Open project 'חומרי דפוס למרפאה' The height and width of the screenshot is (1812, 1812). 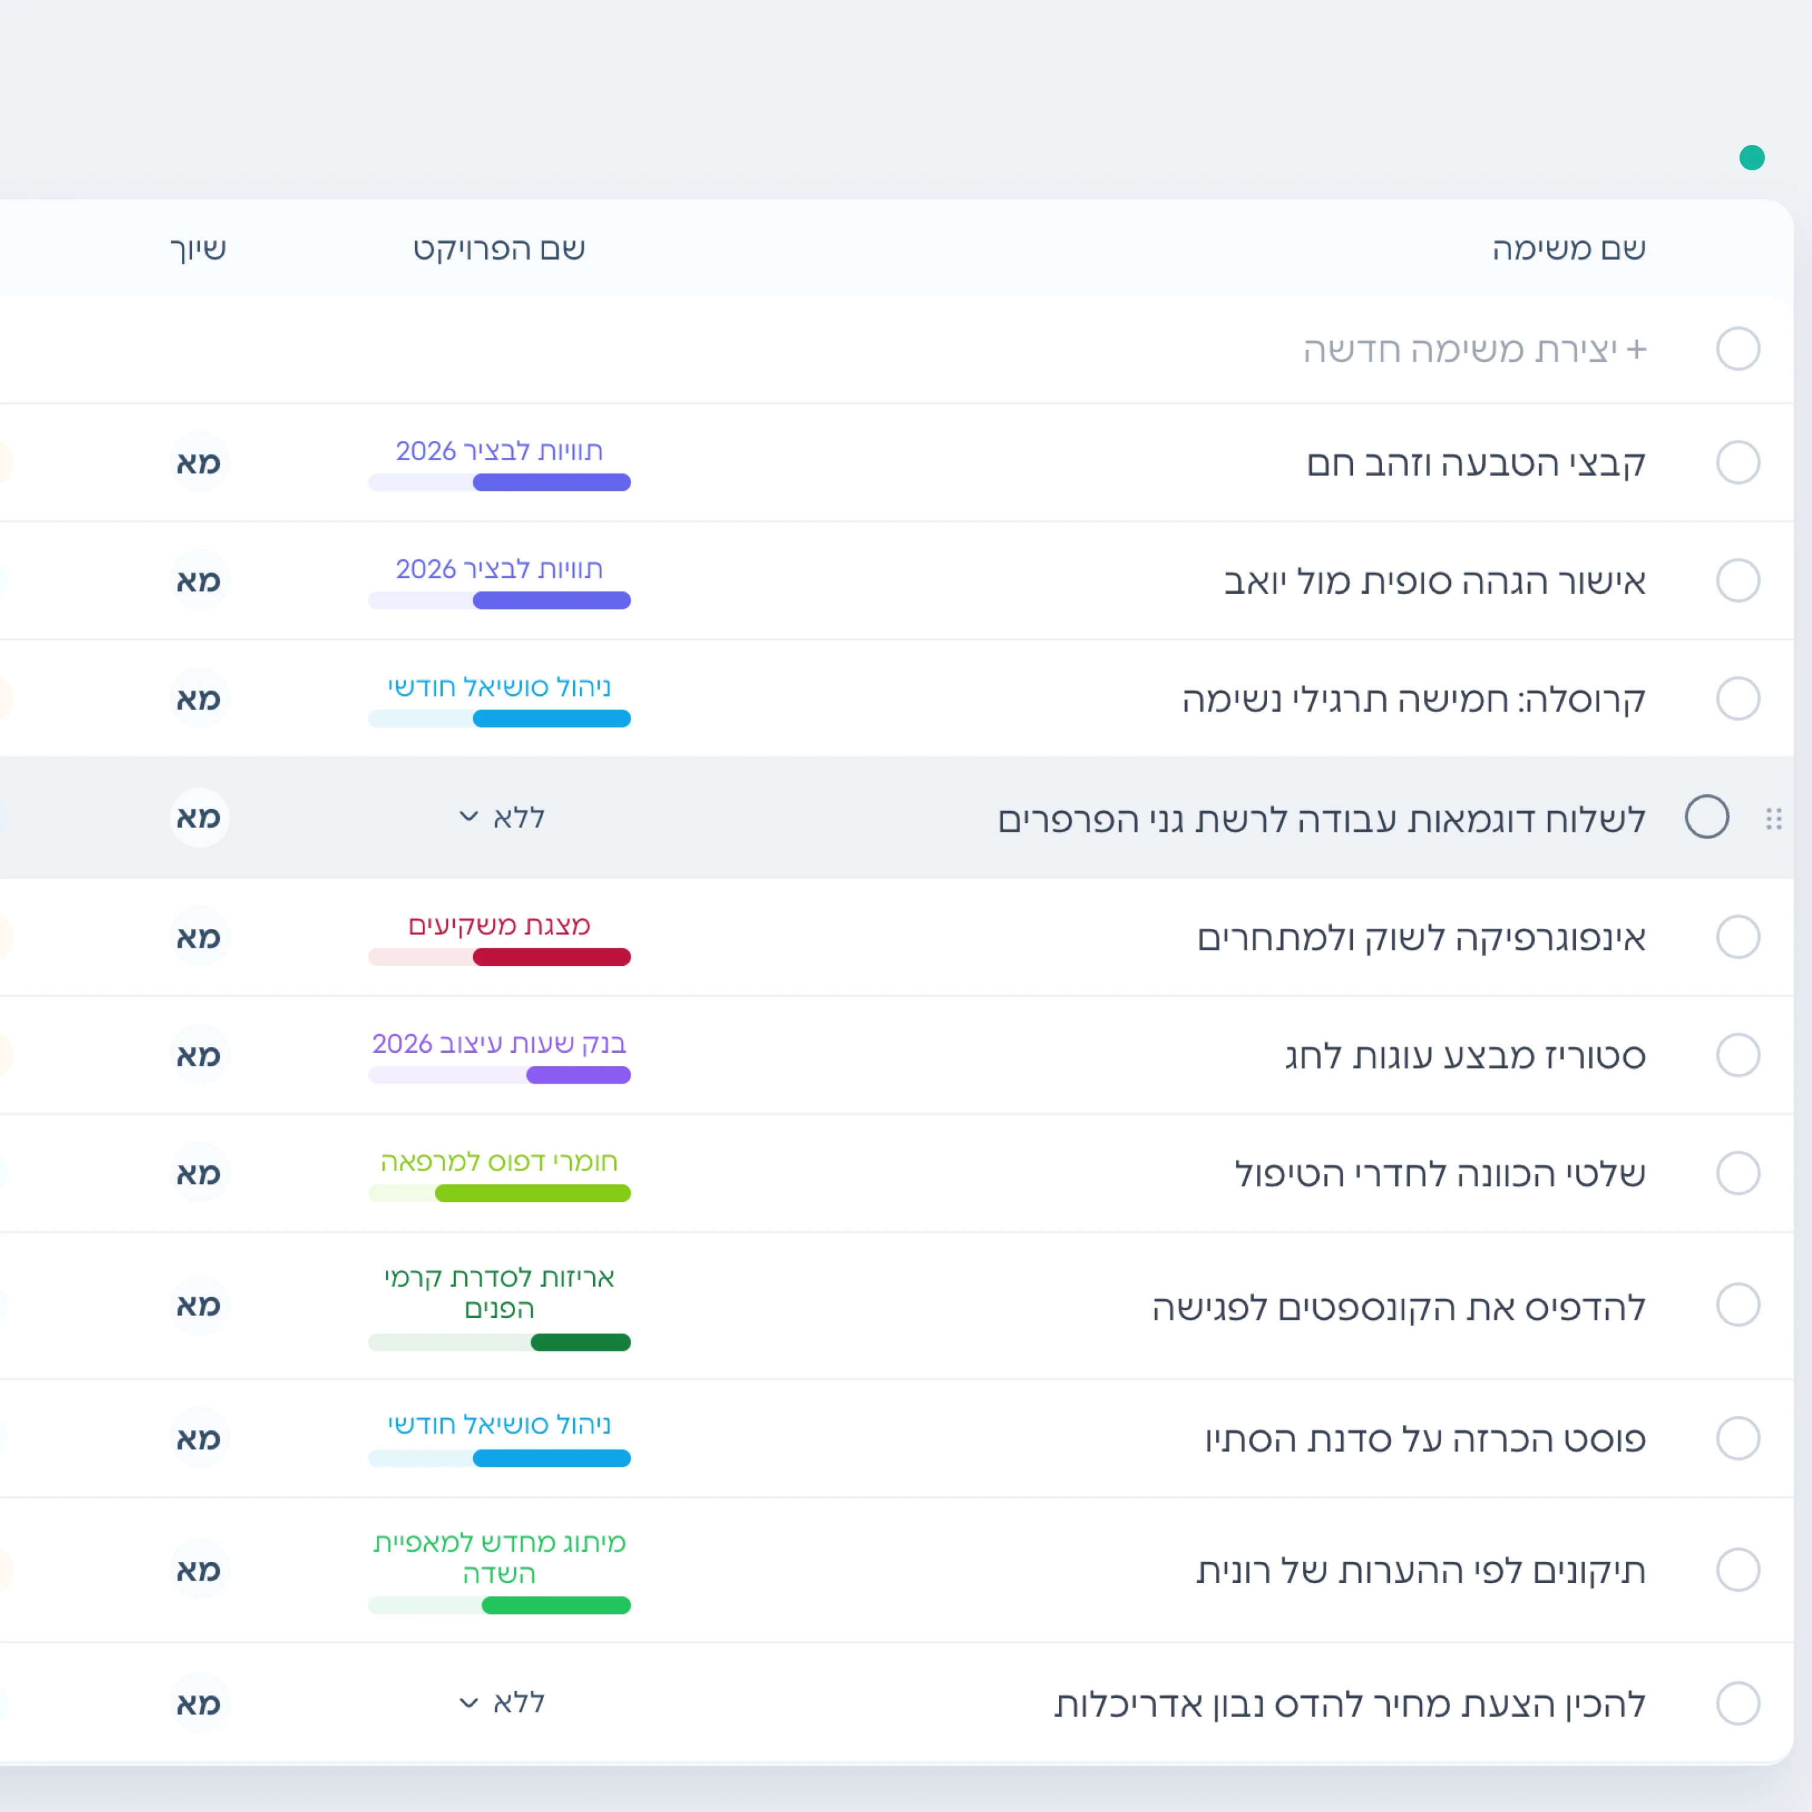(499, 1161)
